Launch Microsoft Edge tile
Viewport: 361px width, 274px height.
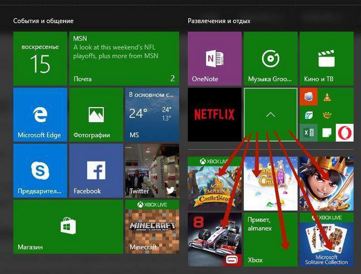pyautogui.click(x=40, y=115)
